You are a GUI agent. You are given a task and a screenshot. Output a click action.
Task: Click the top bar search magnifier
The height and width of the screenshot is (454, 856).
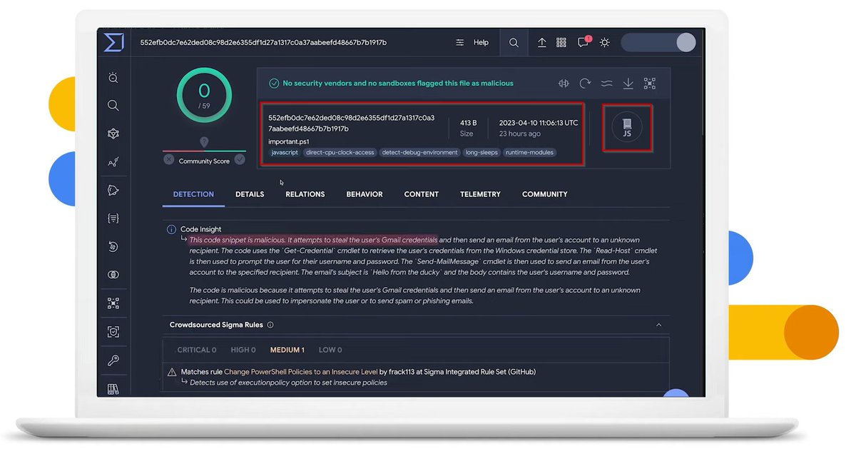pyautogui.click(x=514, y=43)
